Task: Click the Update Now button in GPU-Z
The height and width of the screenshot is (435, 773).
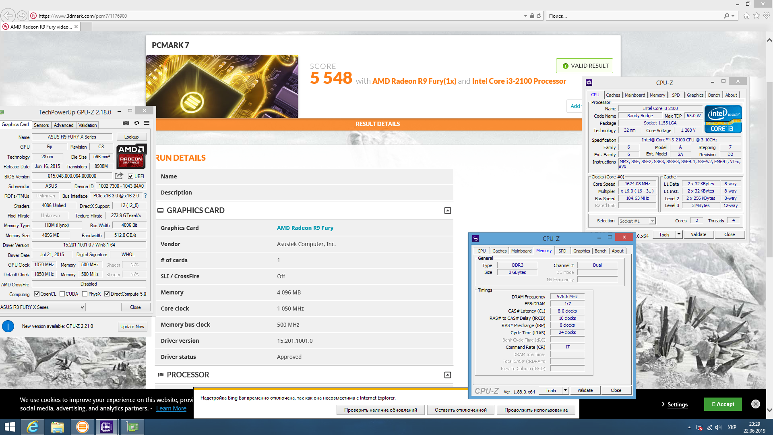Action: (x=132, y=327)
